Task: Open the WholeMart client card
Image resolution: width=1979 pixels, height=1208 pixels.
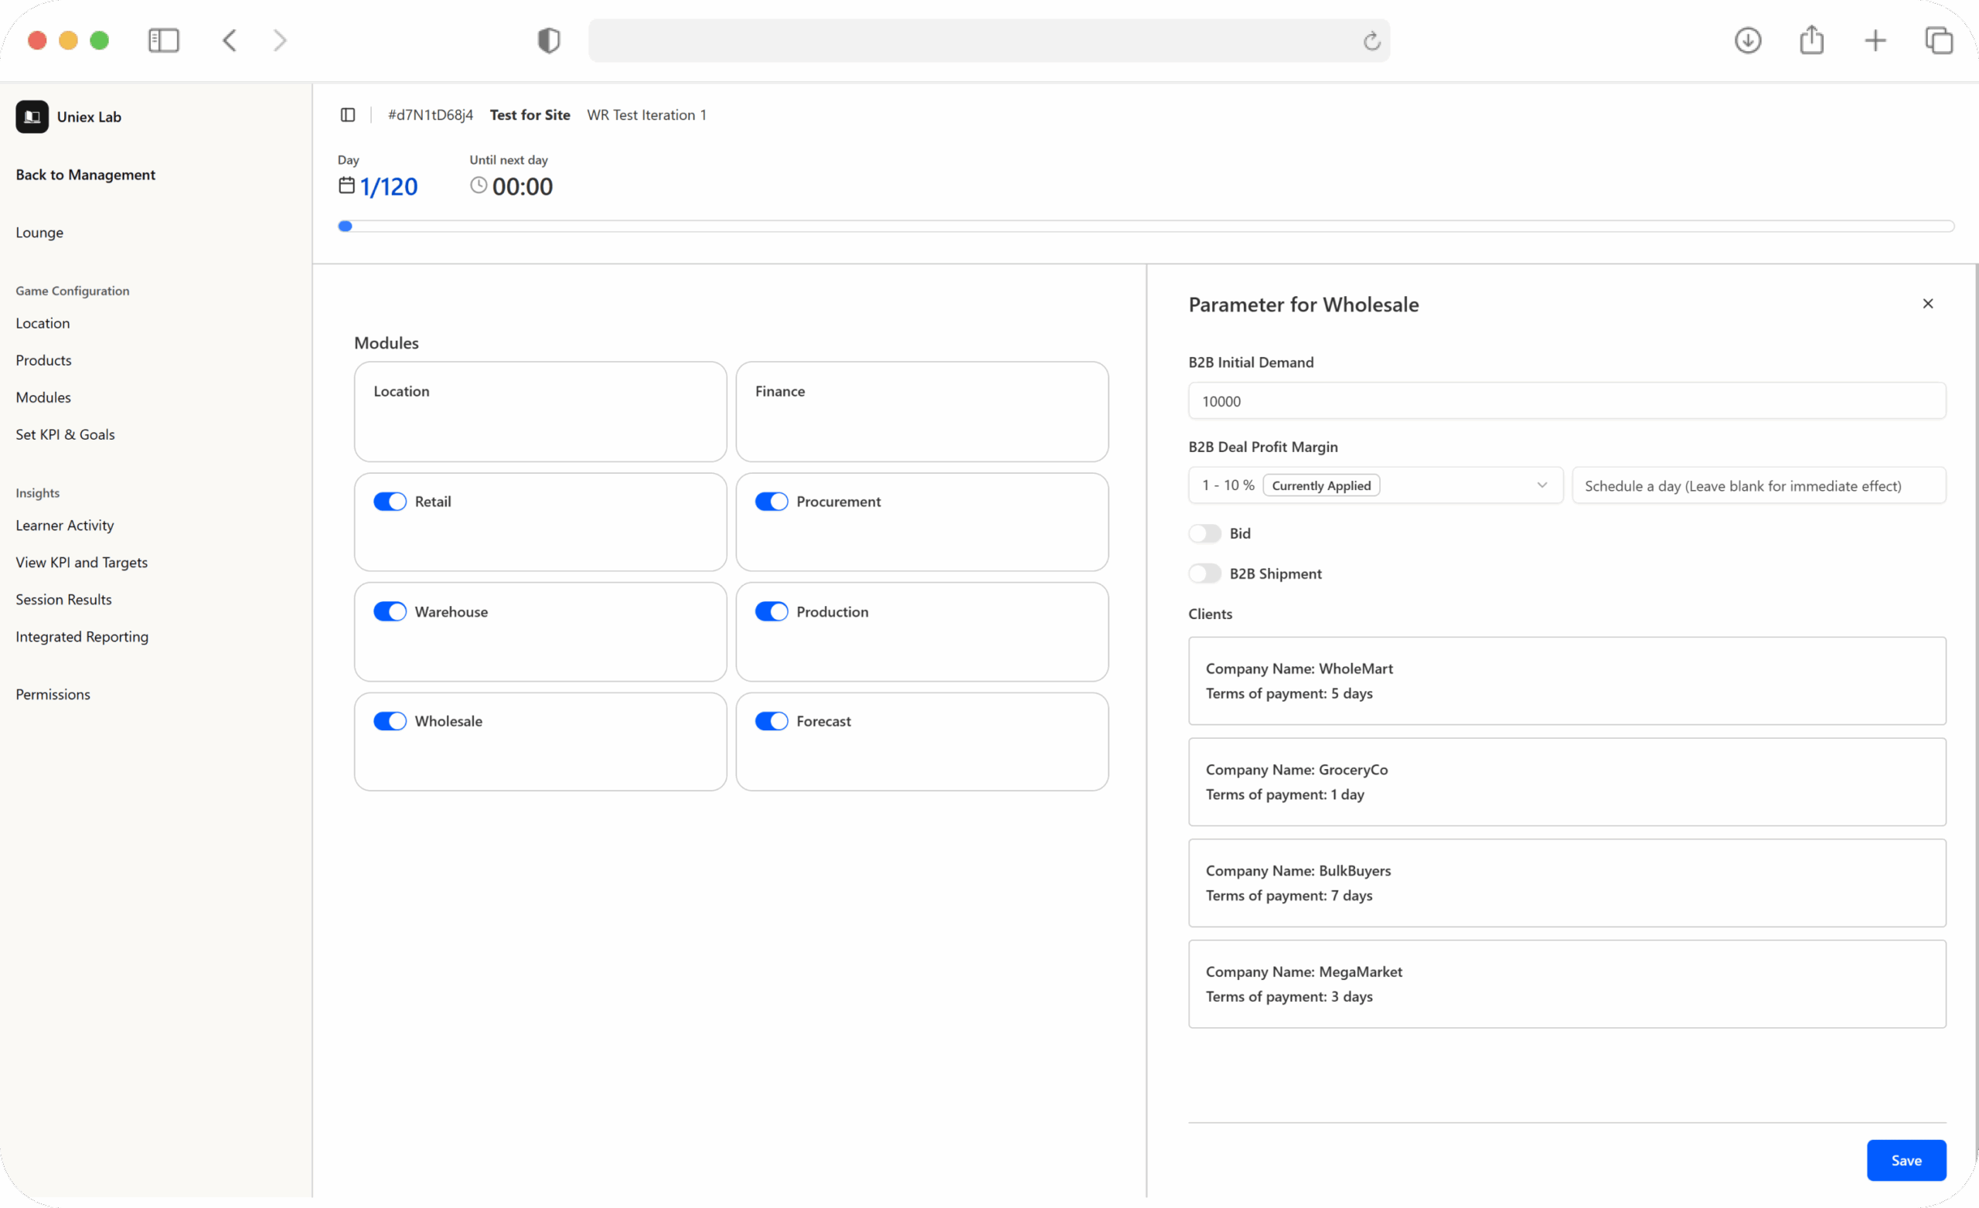Action: (x=1566, y=680)
